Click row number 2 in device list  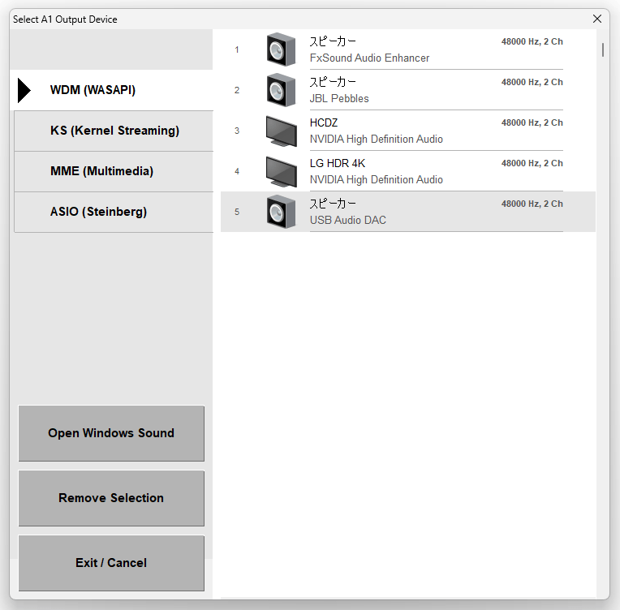237,91
